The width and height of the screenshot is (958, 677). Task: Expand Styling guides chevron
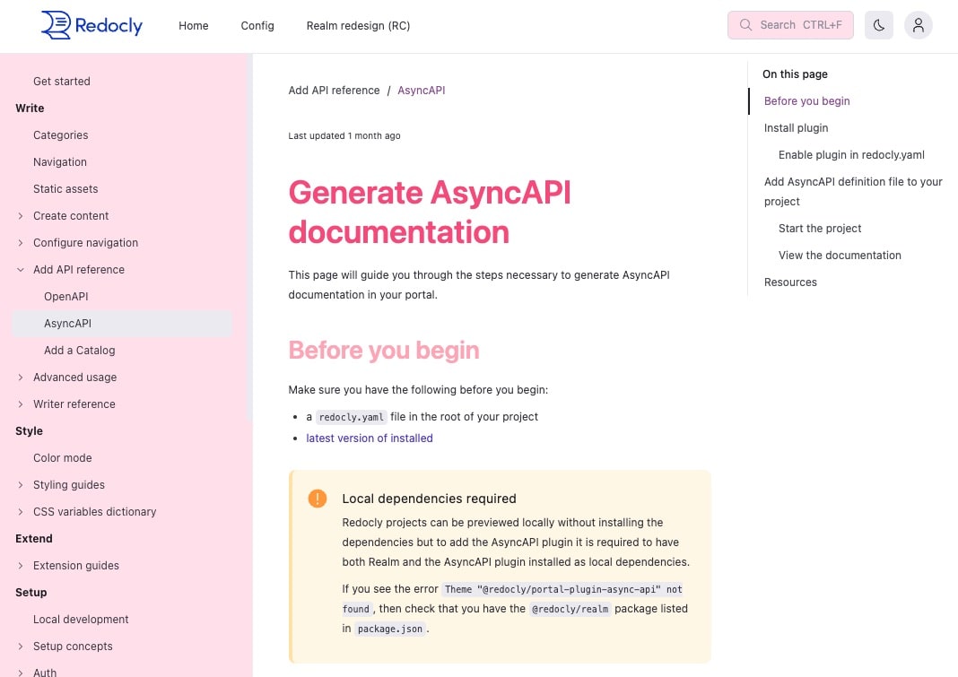click(x=20, y=484)
